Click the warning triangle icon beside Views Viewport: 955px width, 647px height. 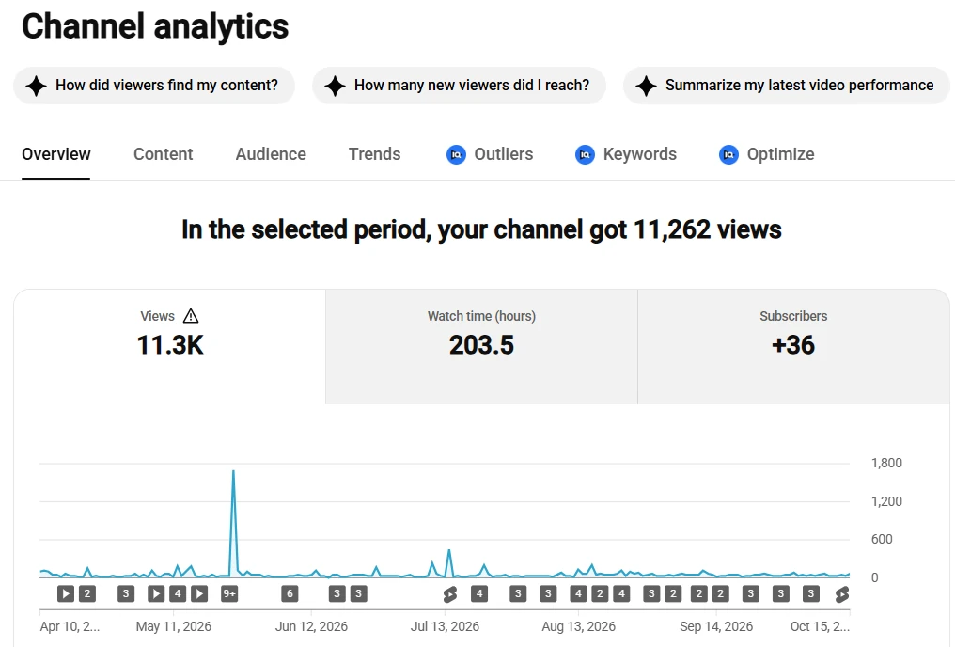[191, 316]
